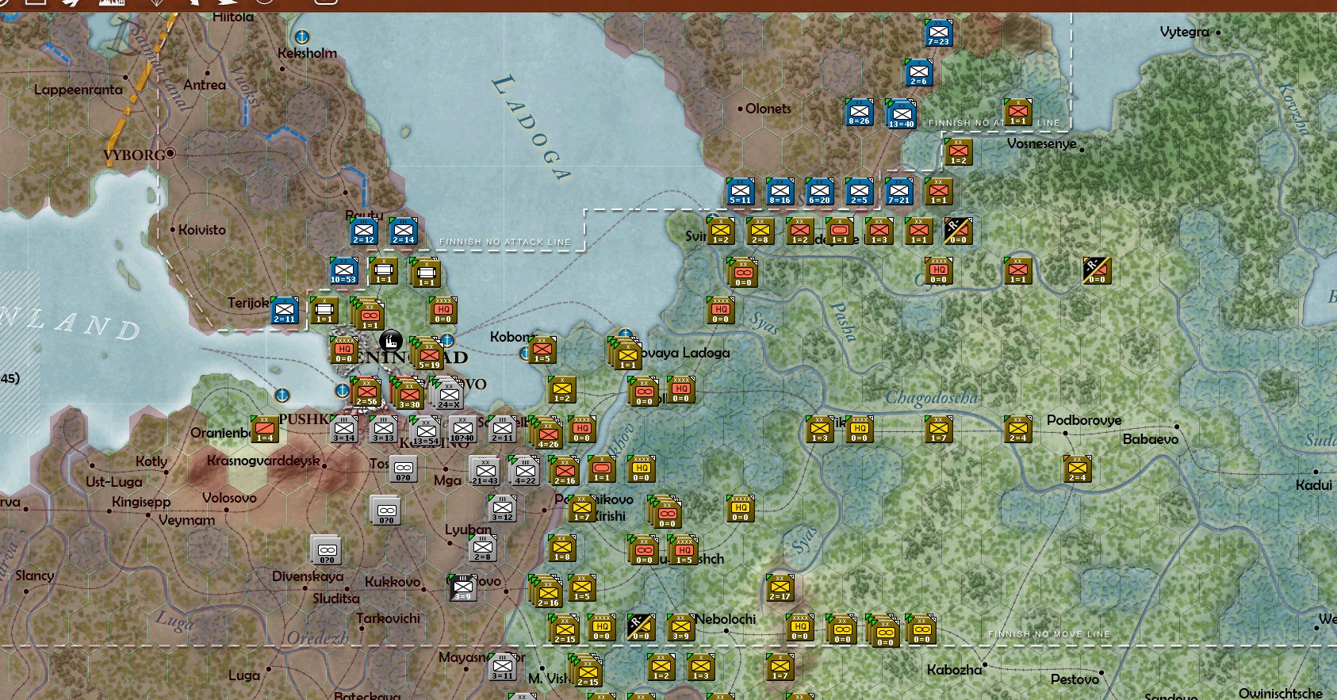Click the Keksholm port anchor icon
Screen dimensions: 1337x700
pos(301,36)
